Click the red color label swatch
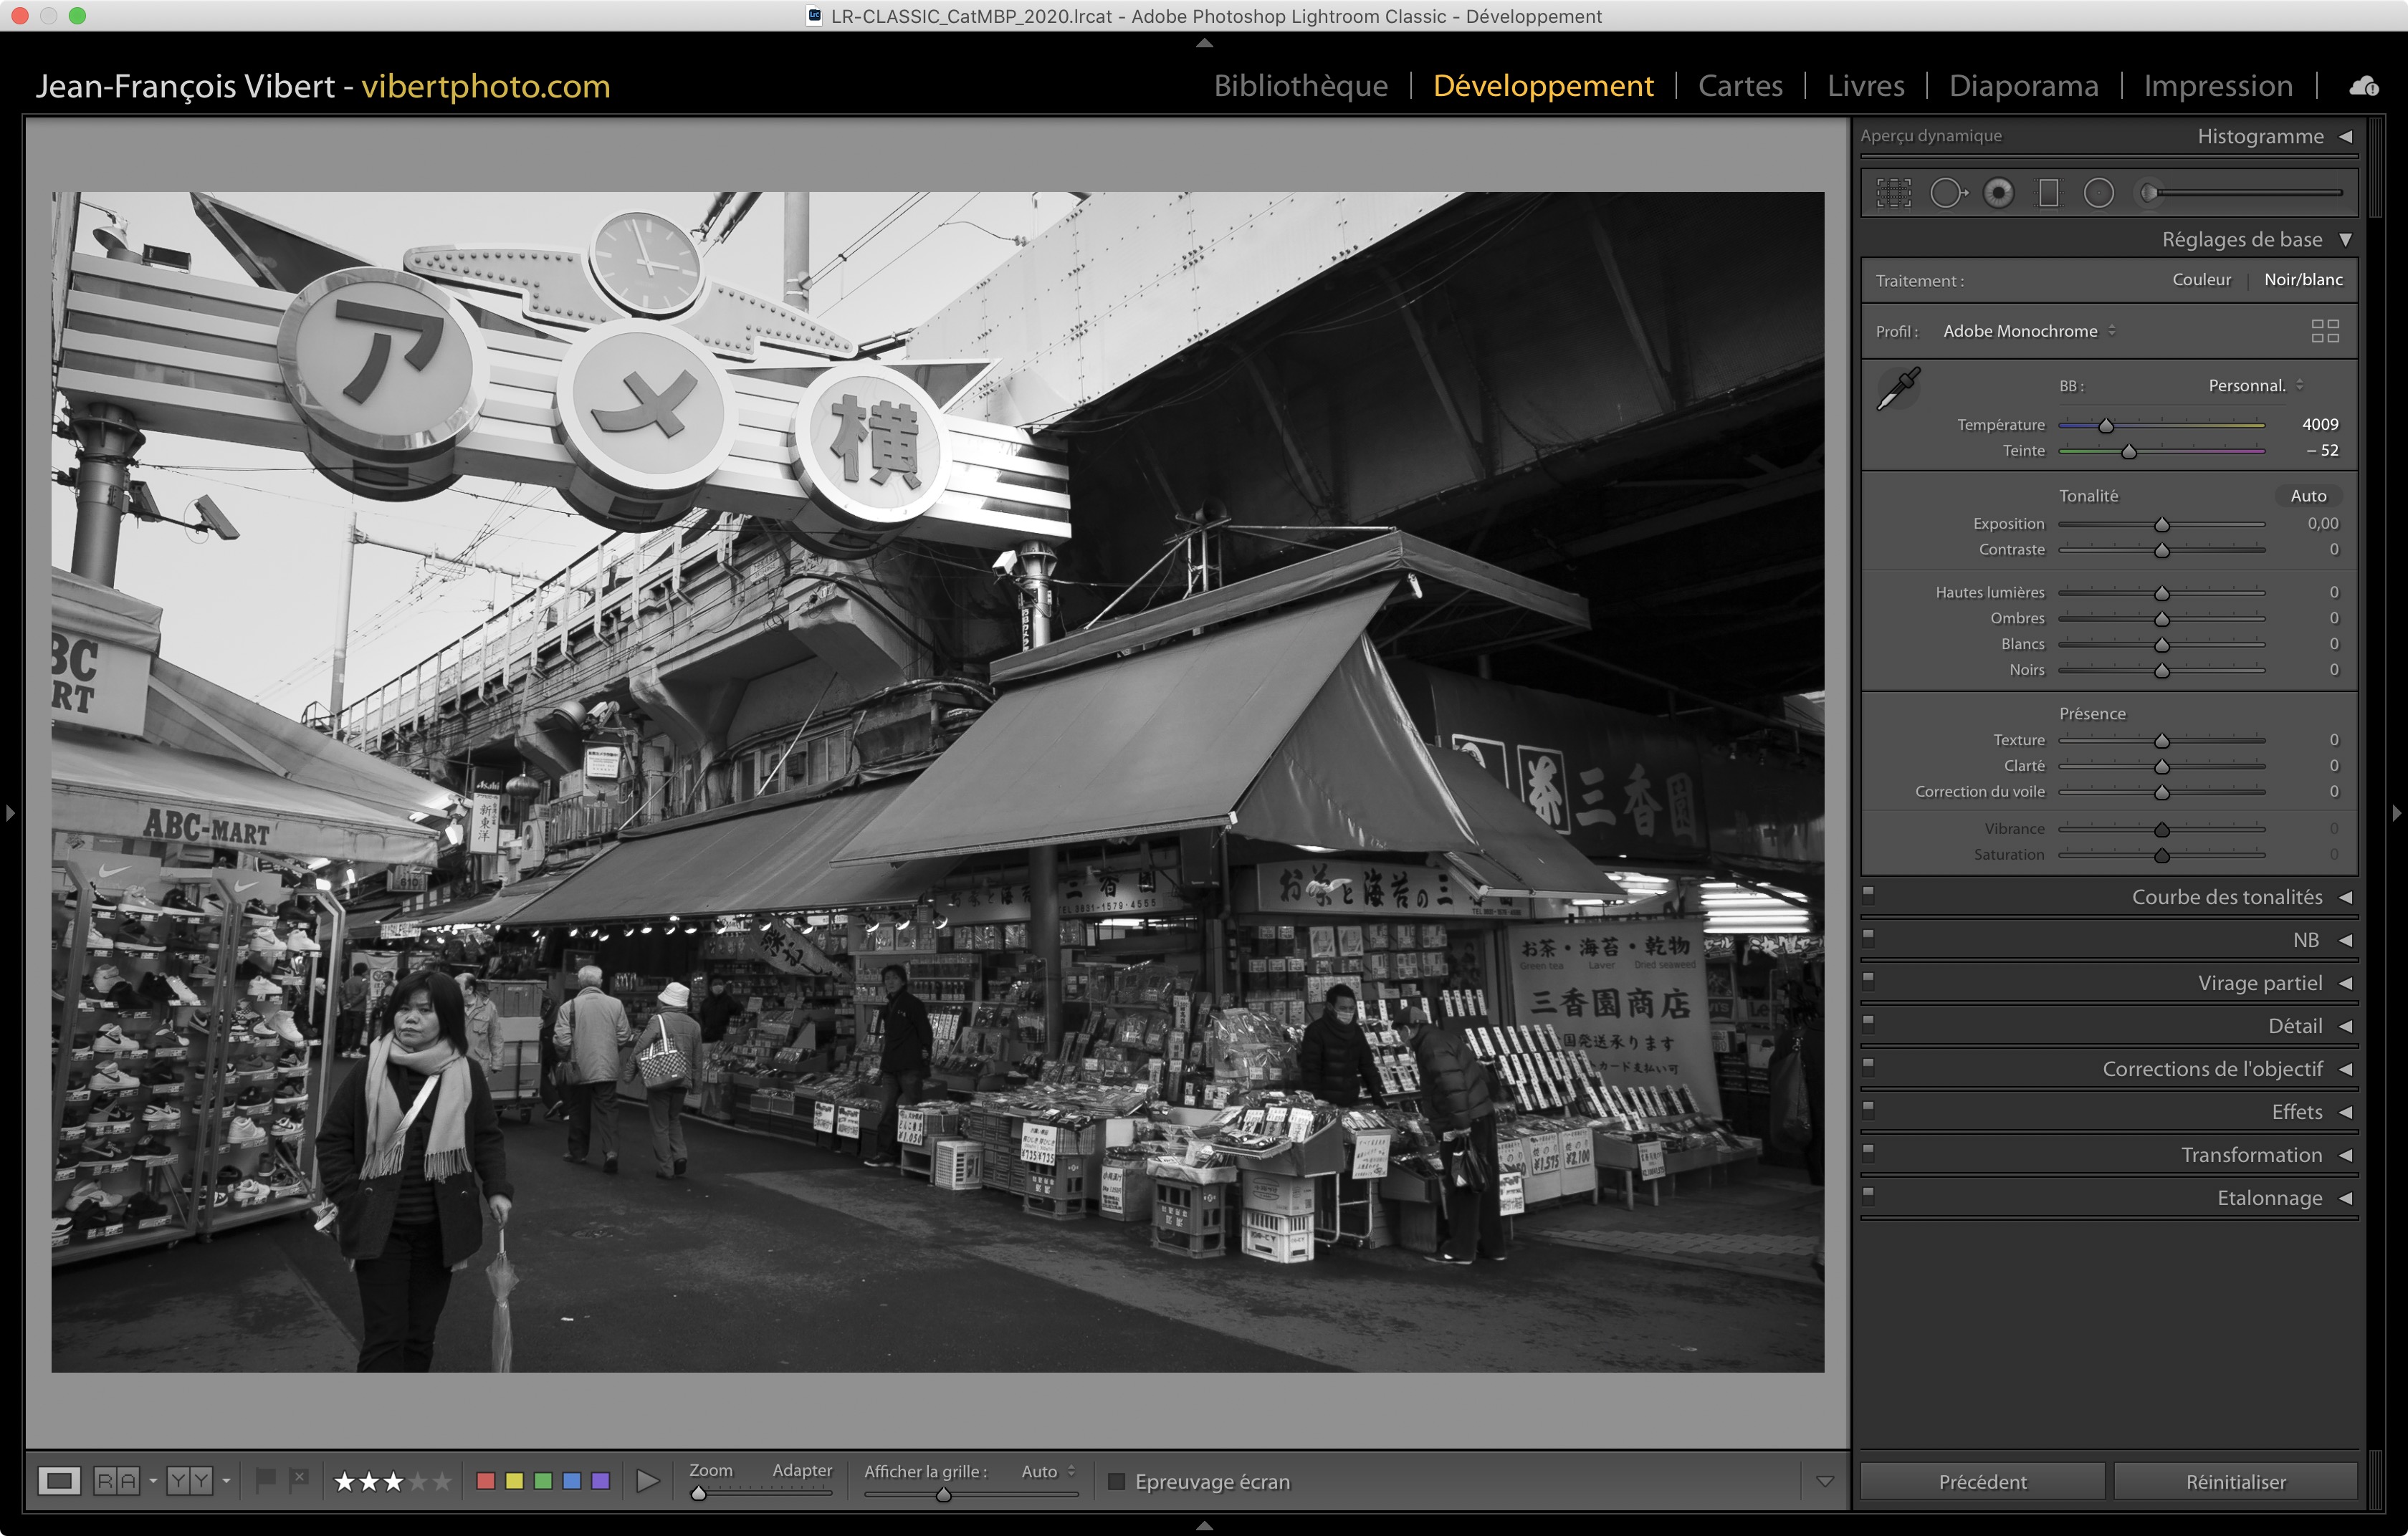Image resolution: width=2408 pixels, height=1536 pixels. click(486, 1480)
